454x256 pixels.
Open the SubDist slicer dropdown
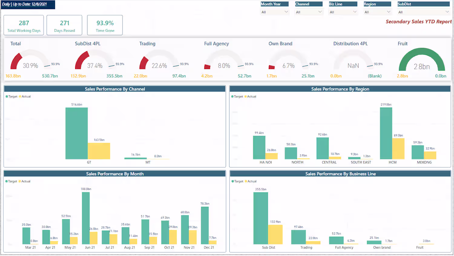tap(423, 12)
